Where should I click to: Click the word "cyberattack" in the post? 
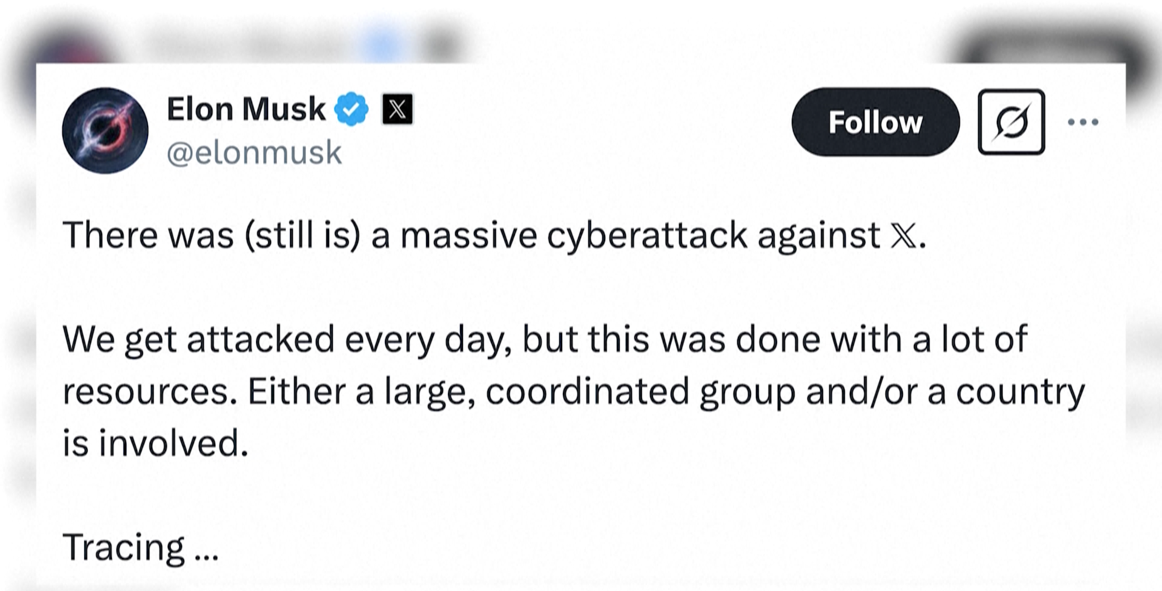pyautogui.click(x=647, y=235)
